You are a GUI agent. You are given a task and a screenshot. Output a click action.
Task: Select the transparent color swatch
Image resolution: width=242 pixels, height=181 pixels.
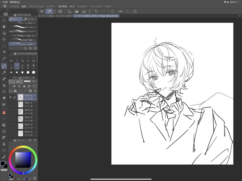(x=4, y=170)
